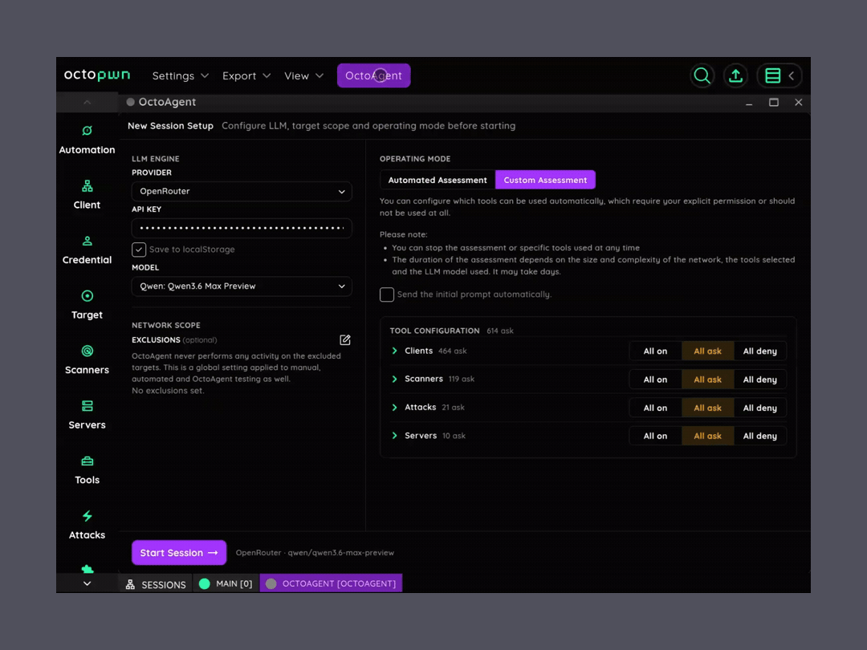Viewport: 867px width, 650px height.
Task: Set Scanners tools to All on
Action: (655, 380)
